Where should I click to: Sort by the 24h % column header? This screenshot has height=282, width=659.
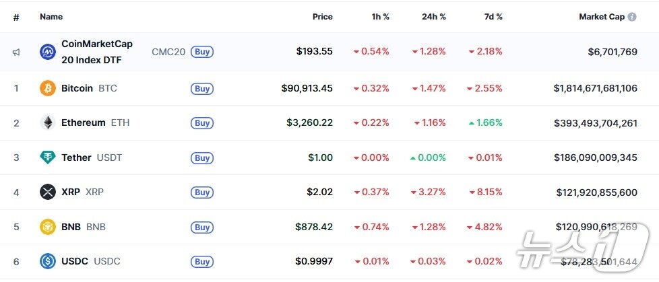tap(434, 17)
